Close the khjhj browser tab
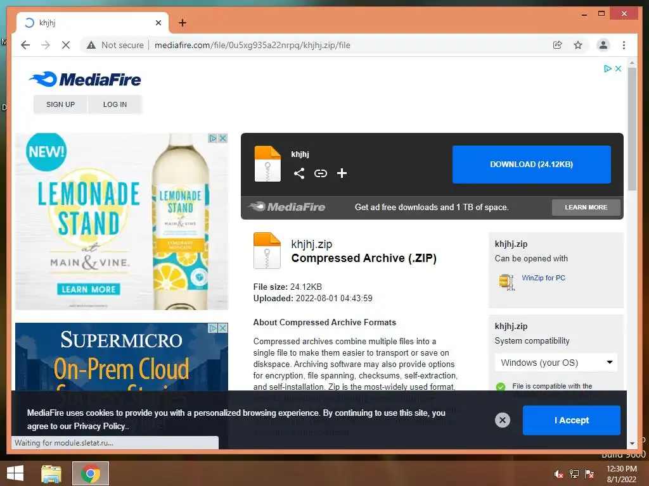This screenshot has width=649, height=486. (158, 23)
